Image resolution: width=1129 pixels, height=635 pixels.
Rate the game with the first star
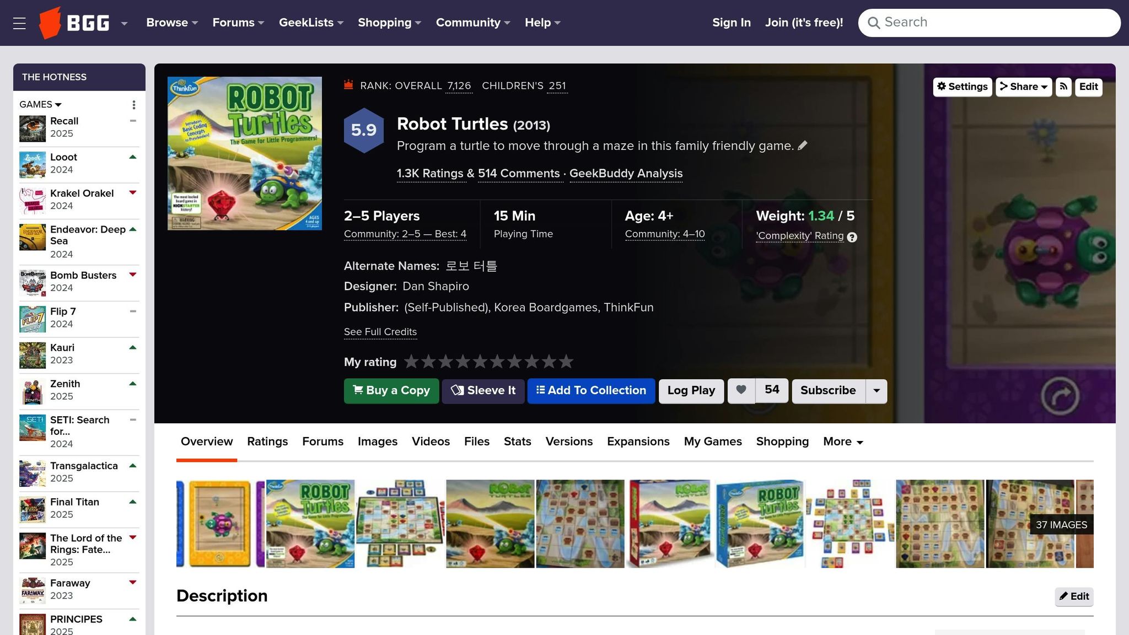(411, 362)
